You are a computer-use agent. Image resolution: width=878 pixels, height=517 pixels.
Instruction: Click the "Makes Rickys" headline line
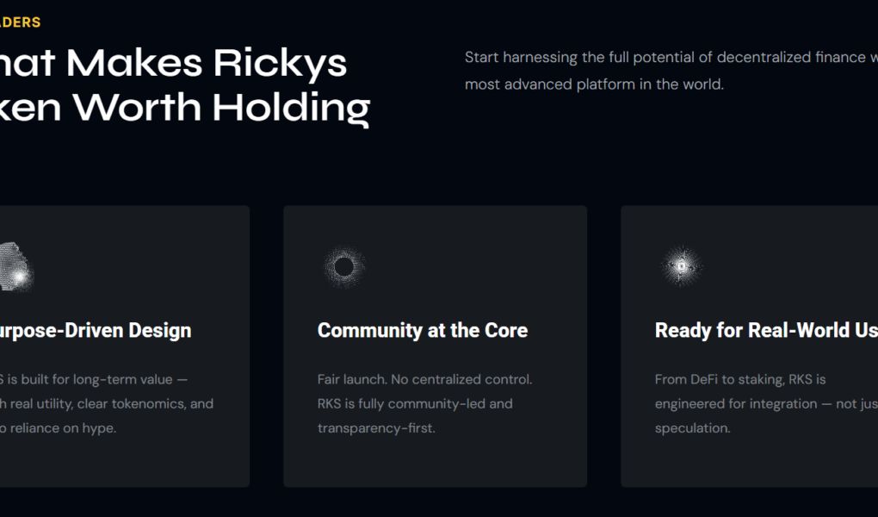(174, 63)
